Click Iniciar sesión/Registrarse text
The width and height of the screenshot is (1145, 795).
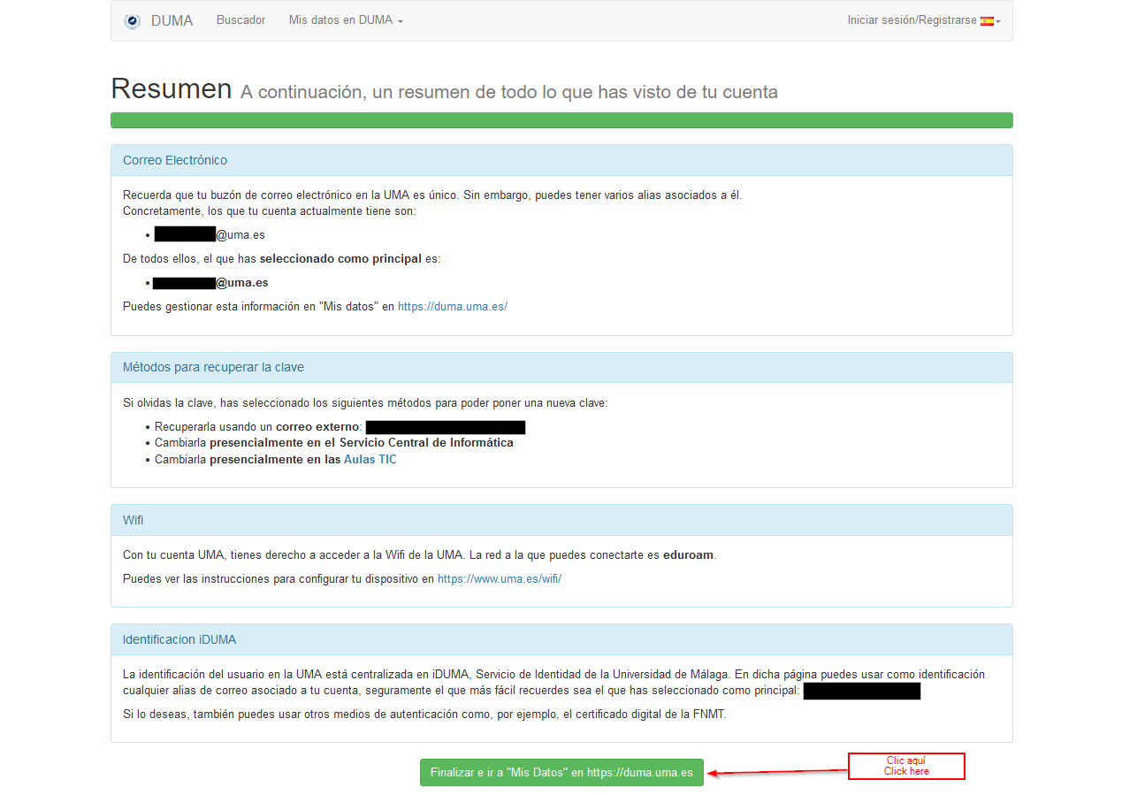click(912, 20)
